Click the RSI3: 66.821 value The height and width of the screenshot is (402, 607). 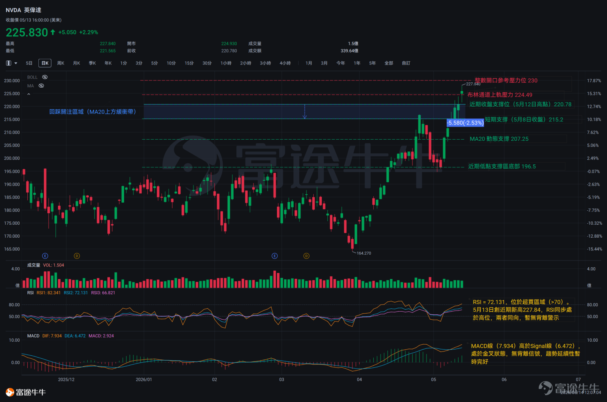tap(103, 293)
